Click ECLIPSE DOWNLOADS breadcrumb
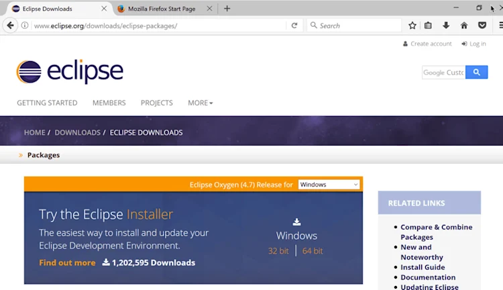Viewport: 503px width, 290px height. pyautogui.click(x=146, y=133)
